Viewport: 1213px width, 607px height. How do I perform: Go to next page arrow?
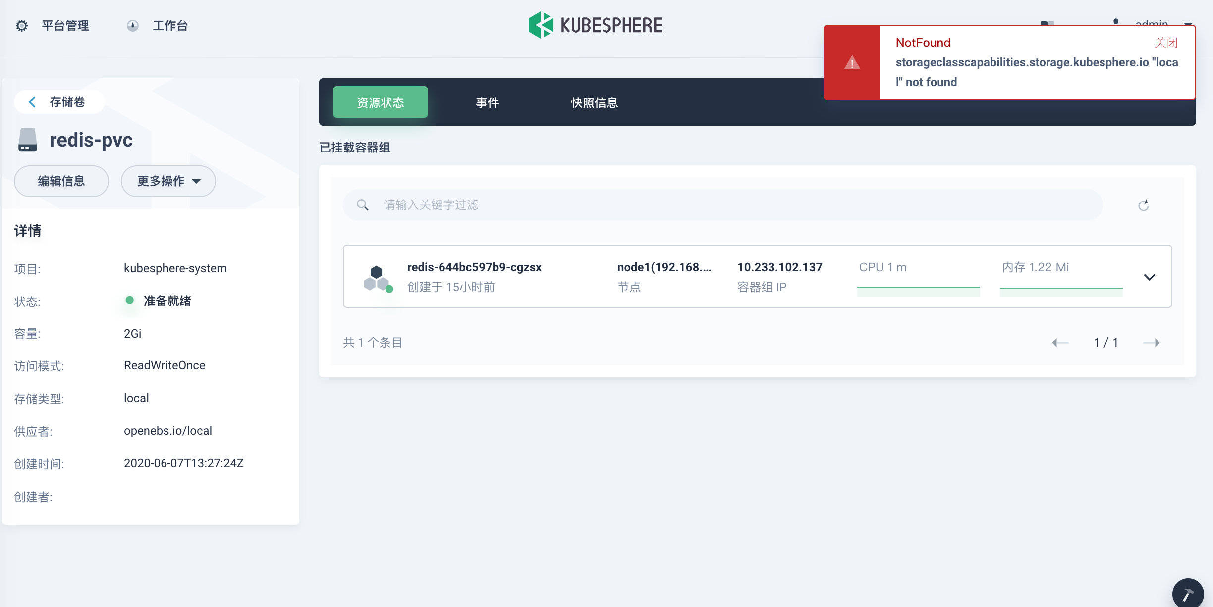tap(1152, 343)
